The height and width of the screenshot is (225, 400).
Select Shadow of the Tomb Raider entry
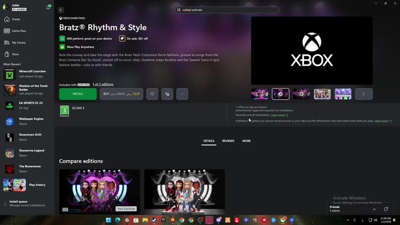tap(27, 90)
